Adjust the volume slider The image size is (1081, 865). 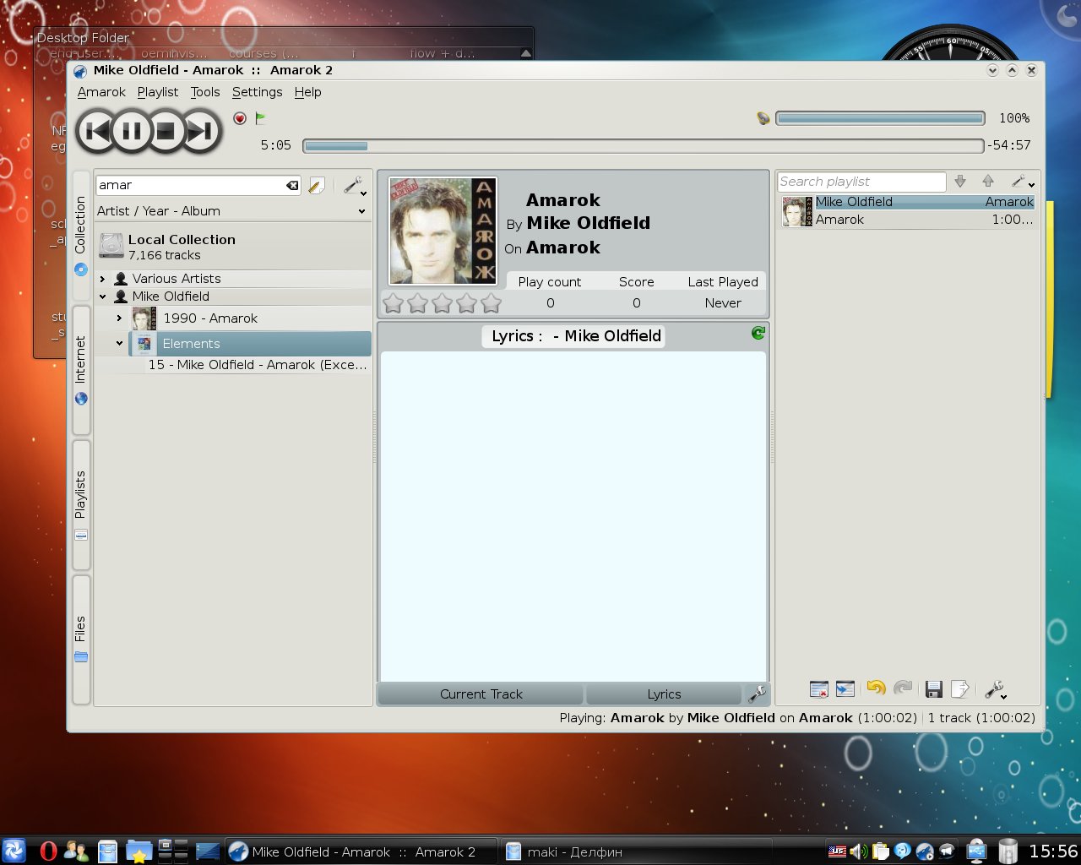coord(880,118)
